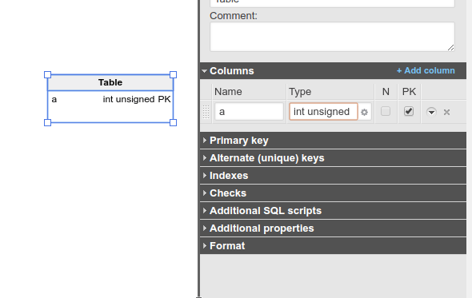Screen dimensions: 472x298
Task: Select top-right resize handle of Table
Action: [x=173, y=74]
